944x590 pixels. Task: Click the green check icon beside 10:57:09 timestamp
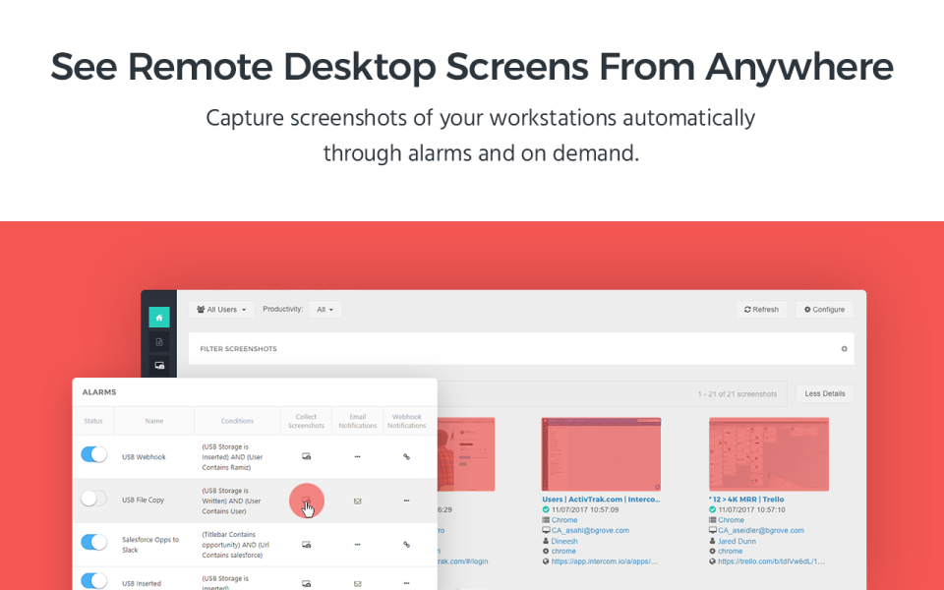(x=546, y=510)
